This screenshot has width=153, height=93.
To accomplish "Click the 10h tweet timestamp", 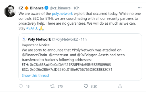I will click(76, 8).
